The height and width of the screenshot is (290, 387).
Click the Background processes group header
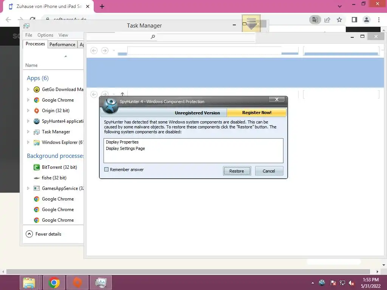click(x=55, y=156)
